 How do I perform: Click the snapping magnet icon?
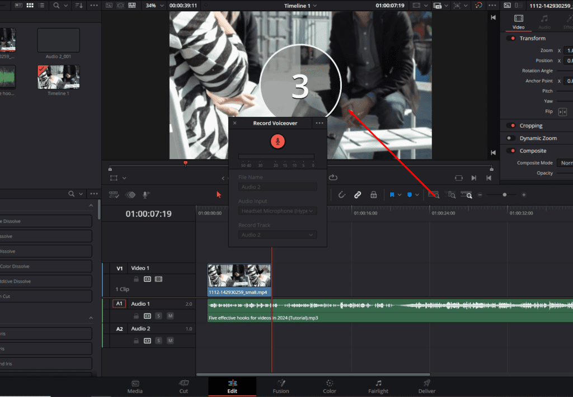342,195
